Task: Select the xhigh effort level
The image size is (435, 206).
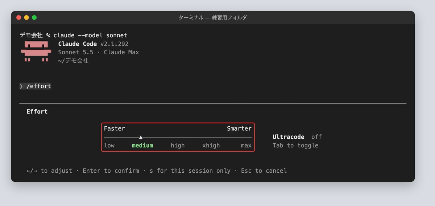Action: click(211, 146)
